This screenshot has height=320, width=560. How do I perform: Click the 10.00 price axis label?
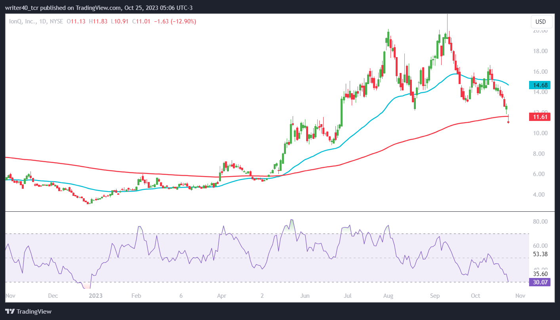(541, 133)
